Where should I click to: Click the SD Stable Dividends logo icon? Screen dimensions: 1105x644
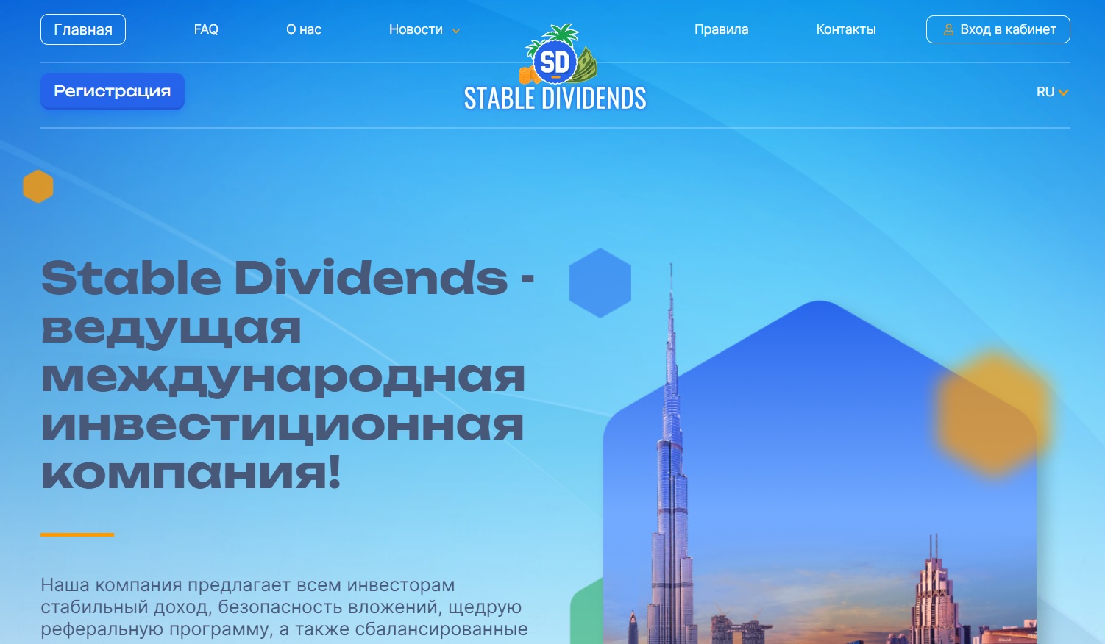558,54
